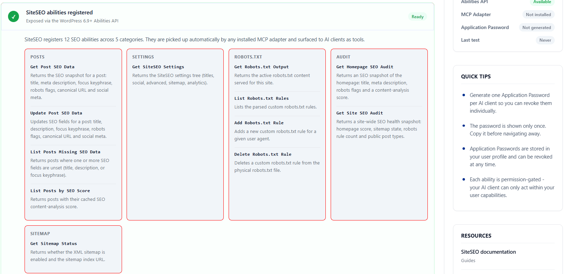Click 'Application Passwords are stored in your user profile' tip
The image size is (567, 274).
(511, 156)
